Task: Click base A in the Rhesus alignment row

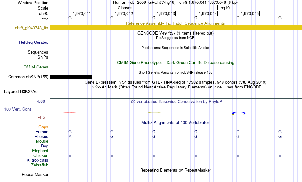Action: [70, 136]
